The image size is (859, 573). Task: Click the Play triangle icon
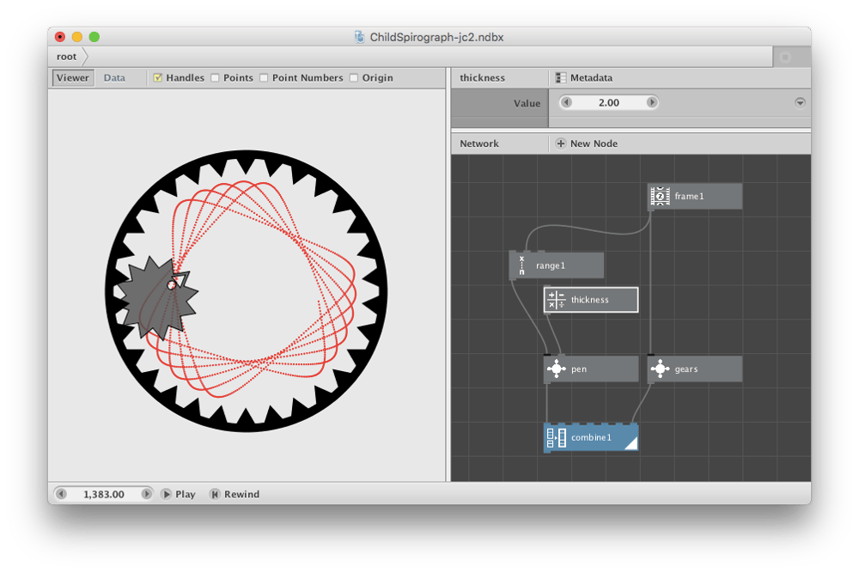(x=166, y=494)
